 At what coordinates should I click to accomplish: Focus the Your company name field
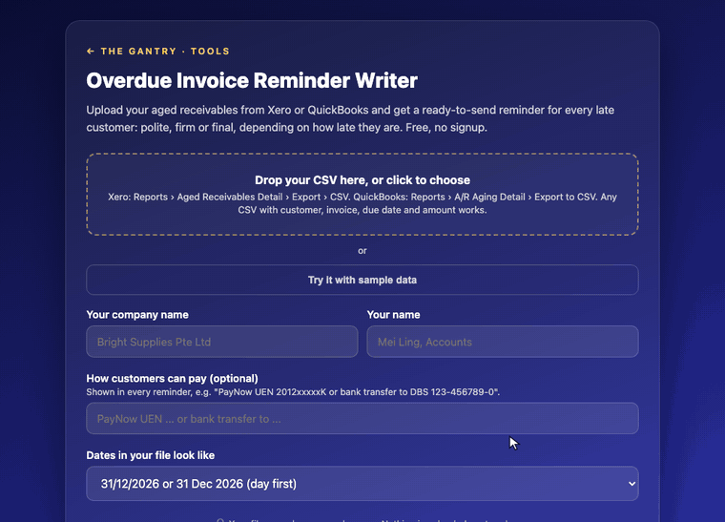222,342
